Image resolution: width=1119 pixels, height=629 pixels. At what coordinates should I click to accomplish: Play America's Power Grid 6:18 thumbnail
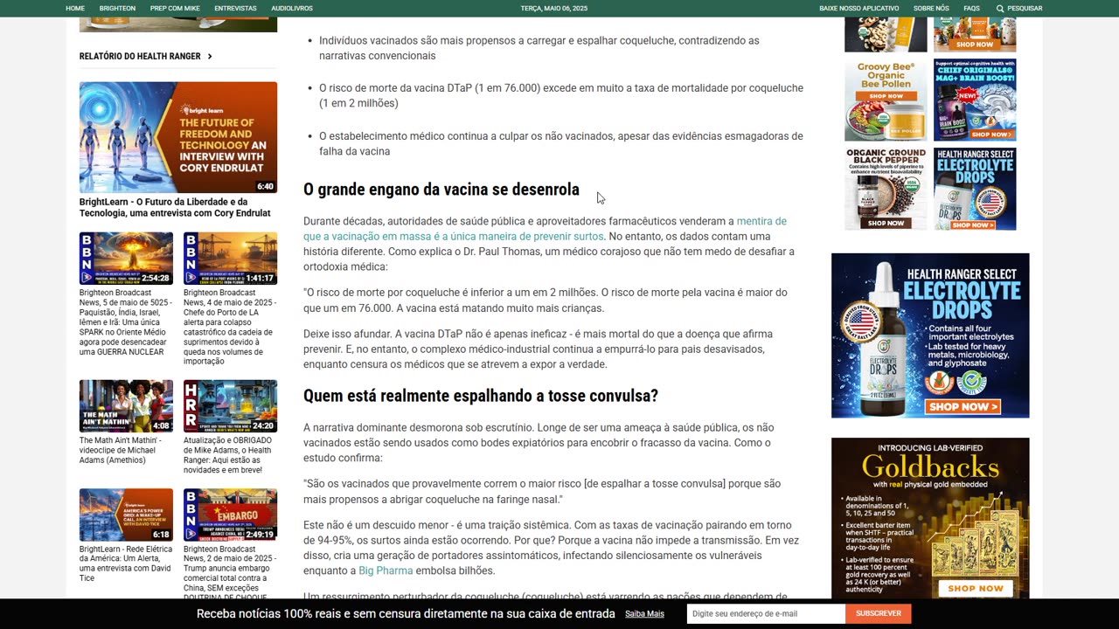coord(126,515)
